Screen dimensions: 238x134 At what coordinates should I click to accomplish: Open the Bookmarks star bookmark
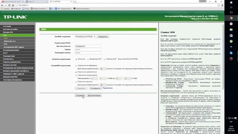click(16, 9)
